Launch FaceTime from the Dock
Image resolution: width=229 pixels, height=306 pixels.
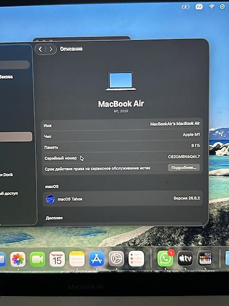point(37,259)
